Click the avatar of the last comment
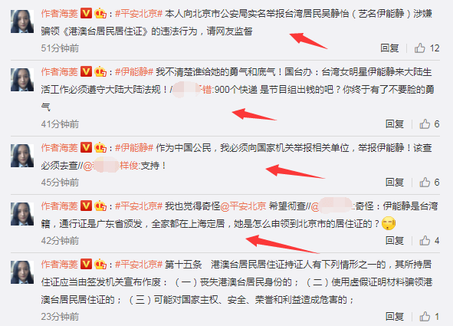 pyautogui.click(x=22, y=272)
